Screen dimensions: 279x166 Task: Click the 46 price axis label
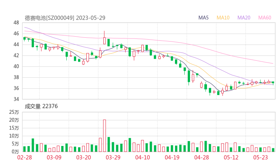[16, 34]
